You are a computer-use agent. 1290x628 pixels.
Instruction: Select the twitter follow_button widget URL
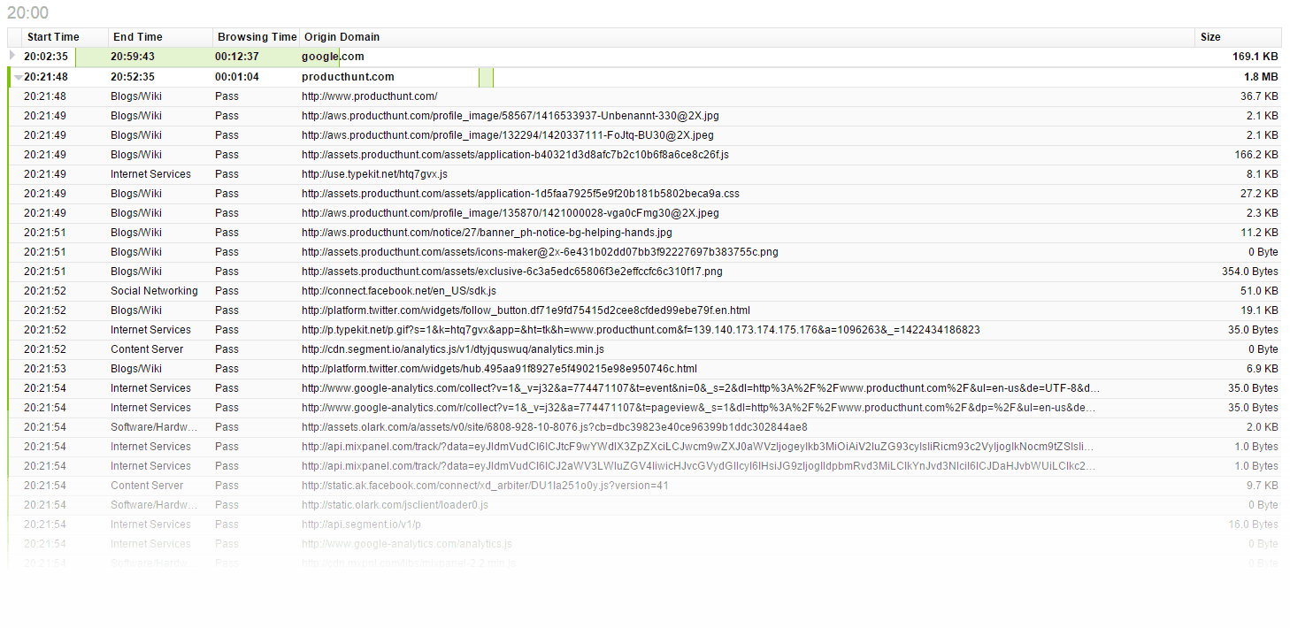526,310
